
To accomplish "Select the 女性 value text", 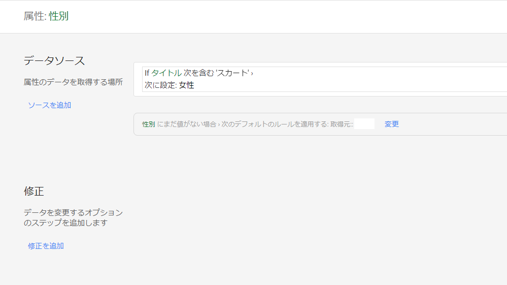I will [187, 85].
